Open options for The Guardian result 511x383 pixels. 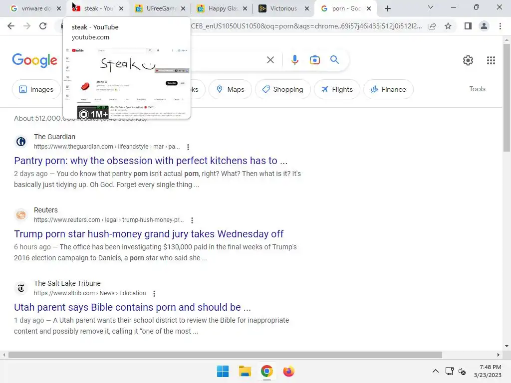188,147
